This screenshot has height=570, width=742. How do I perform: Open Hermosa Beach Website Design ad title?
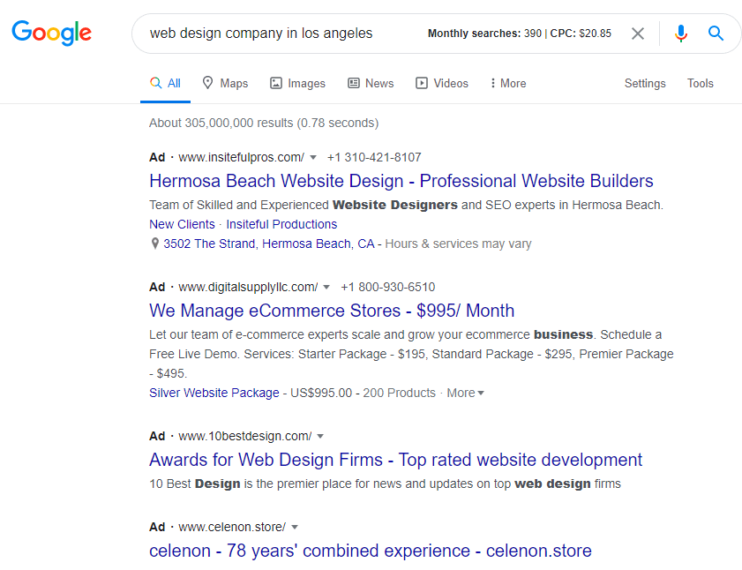[x=401, y=181]
